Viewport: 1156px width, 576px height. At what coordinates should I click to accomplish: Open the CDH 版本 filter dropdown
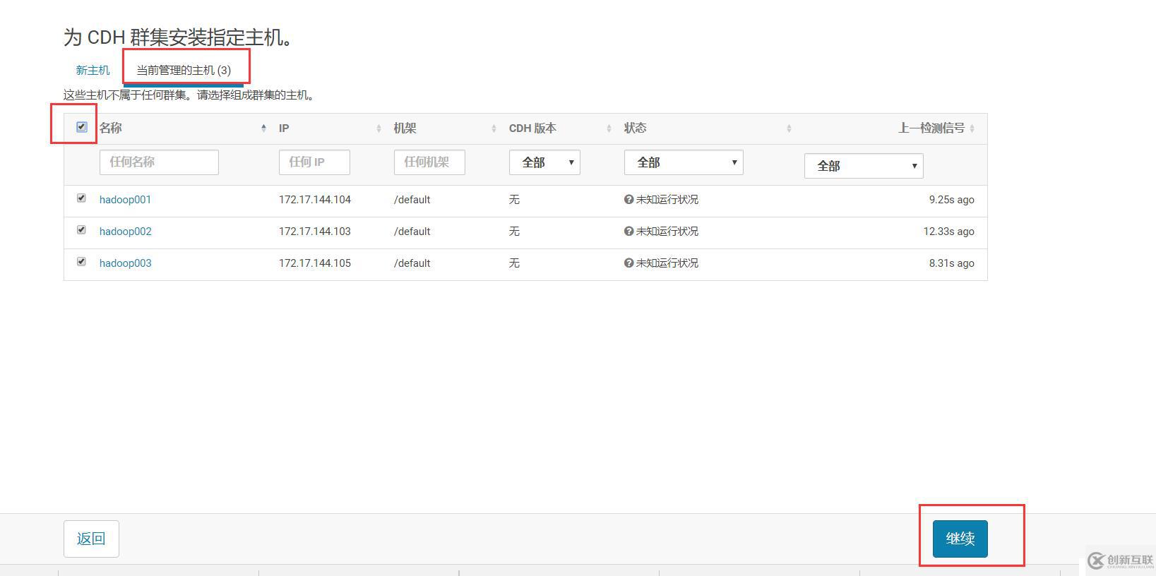(544, 162)
